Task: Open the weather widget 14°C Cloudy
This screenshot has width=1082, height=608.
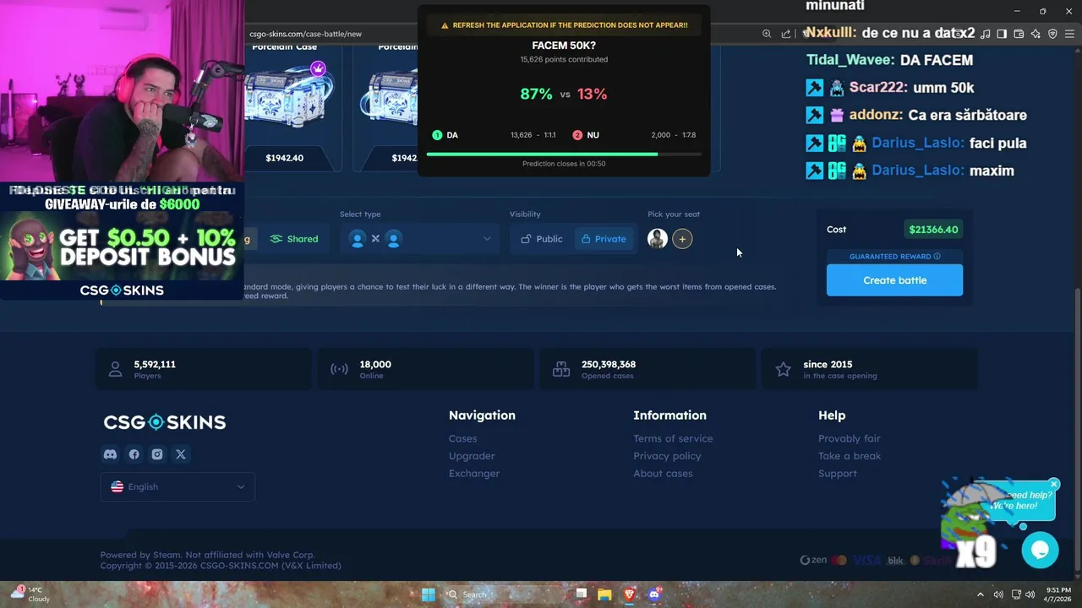Action: pos(29,594)
